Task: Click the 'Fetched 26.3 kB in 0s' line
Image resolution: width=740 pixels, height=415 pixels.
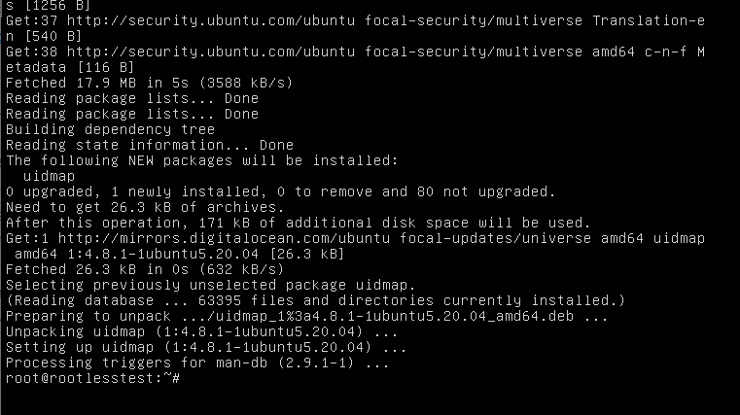Action: (x=145, y=269)
